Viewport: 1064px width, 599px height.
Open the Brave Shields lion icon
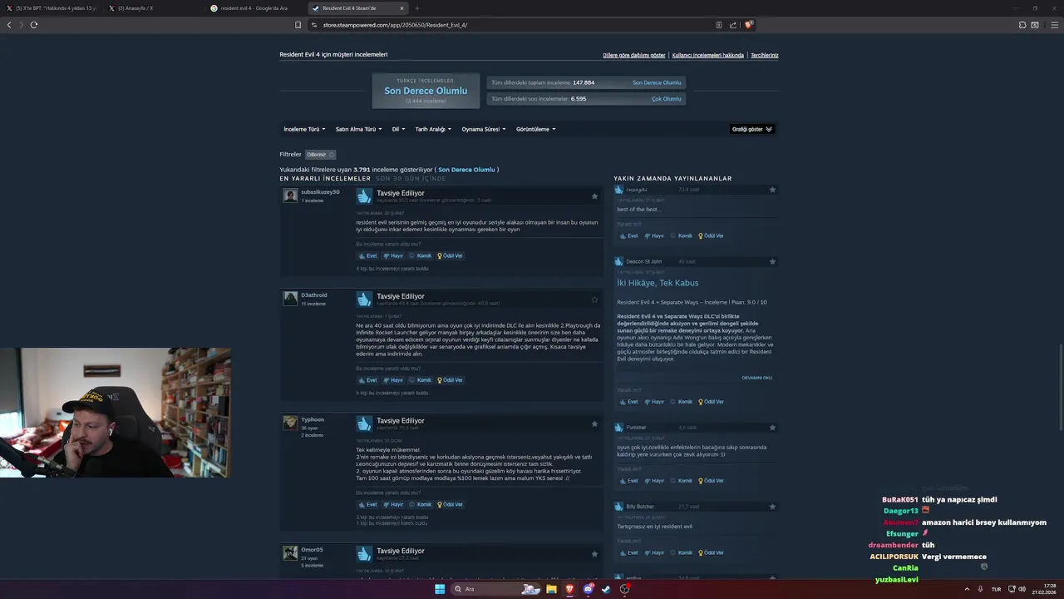click(748, 25)
